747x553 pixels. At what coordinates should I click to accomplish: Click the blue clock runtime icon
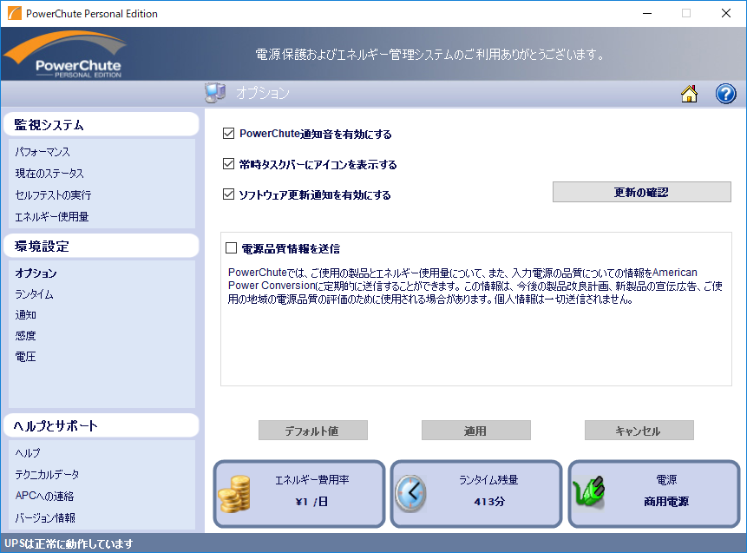[x=410, y=494]
